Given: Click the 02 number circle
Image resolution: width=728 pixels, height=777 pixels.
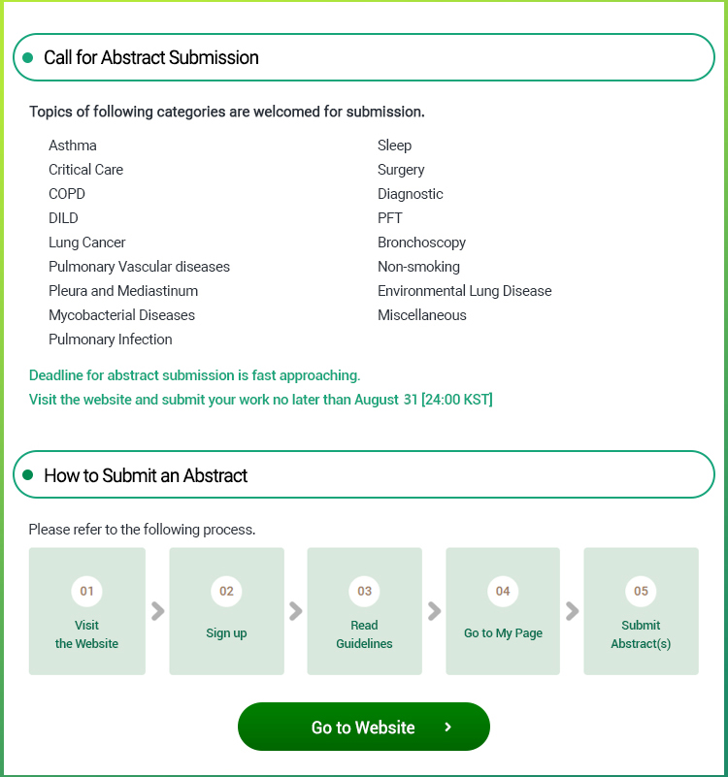Looking at the screenshot, I should (226, 591).
